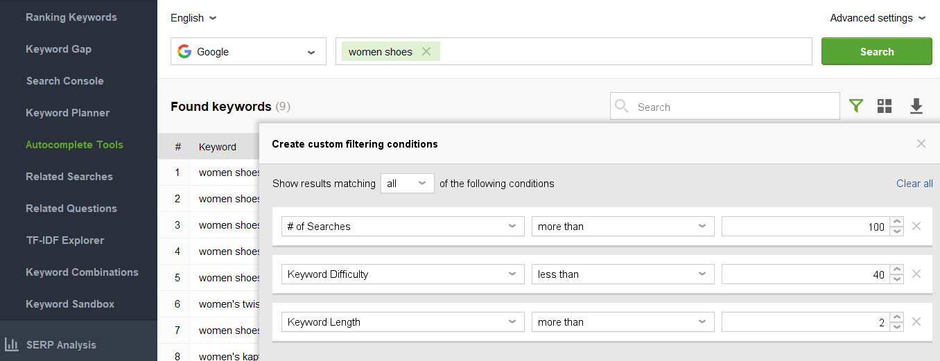Remove the 'women shoes' keyword tag
The height and width of the screenshot is (361, 940).
click(426, 51)
